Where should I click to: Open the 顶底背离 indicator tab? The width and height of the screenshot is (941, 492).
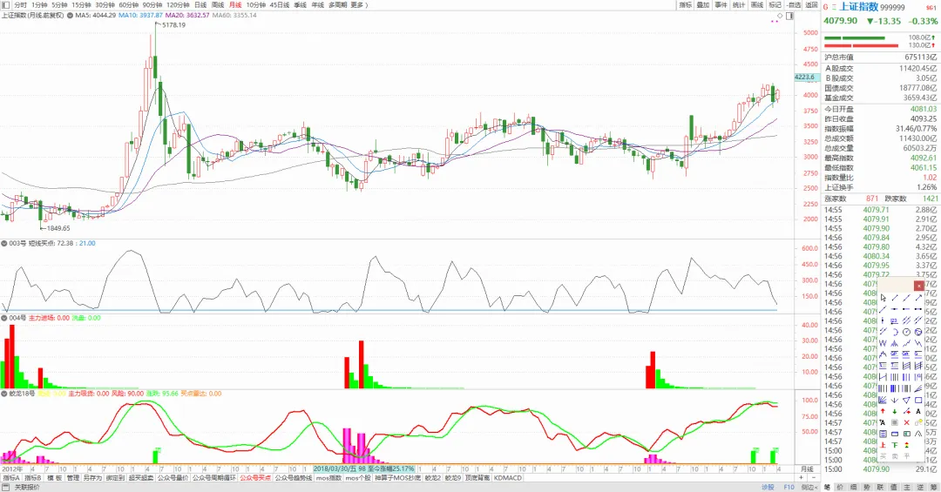(477, 478)
